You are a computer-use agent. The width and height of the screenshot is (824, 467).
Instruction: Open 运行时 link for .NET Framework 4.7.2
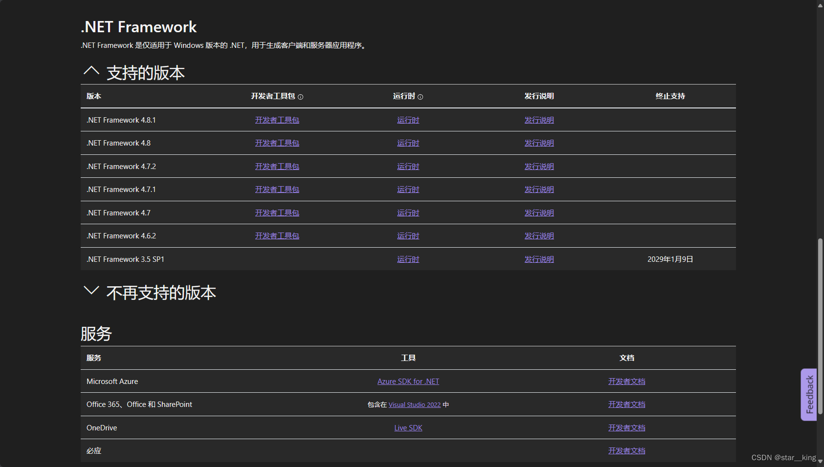pos(408,167)
